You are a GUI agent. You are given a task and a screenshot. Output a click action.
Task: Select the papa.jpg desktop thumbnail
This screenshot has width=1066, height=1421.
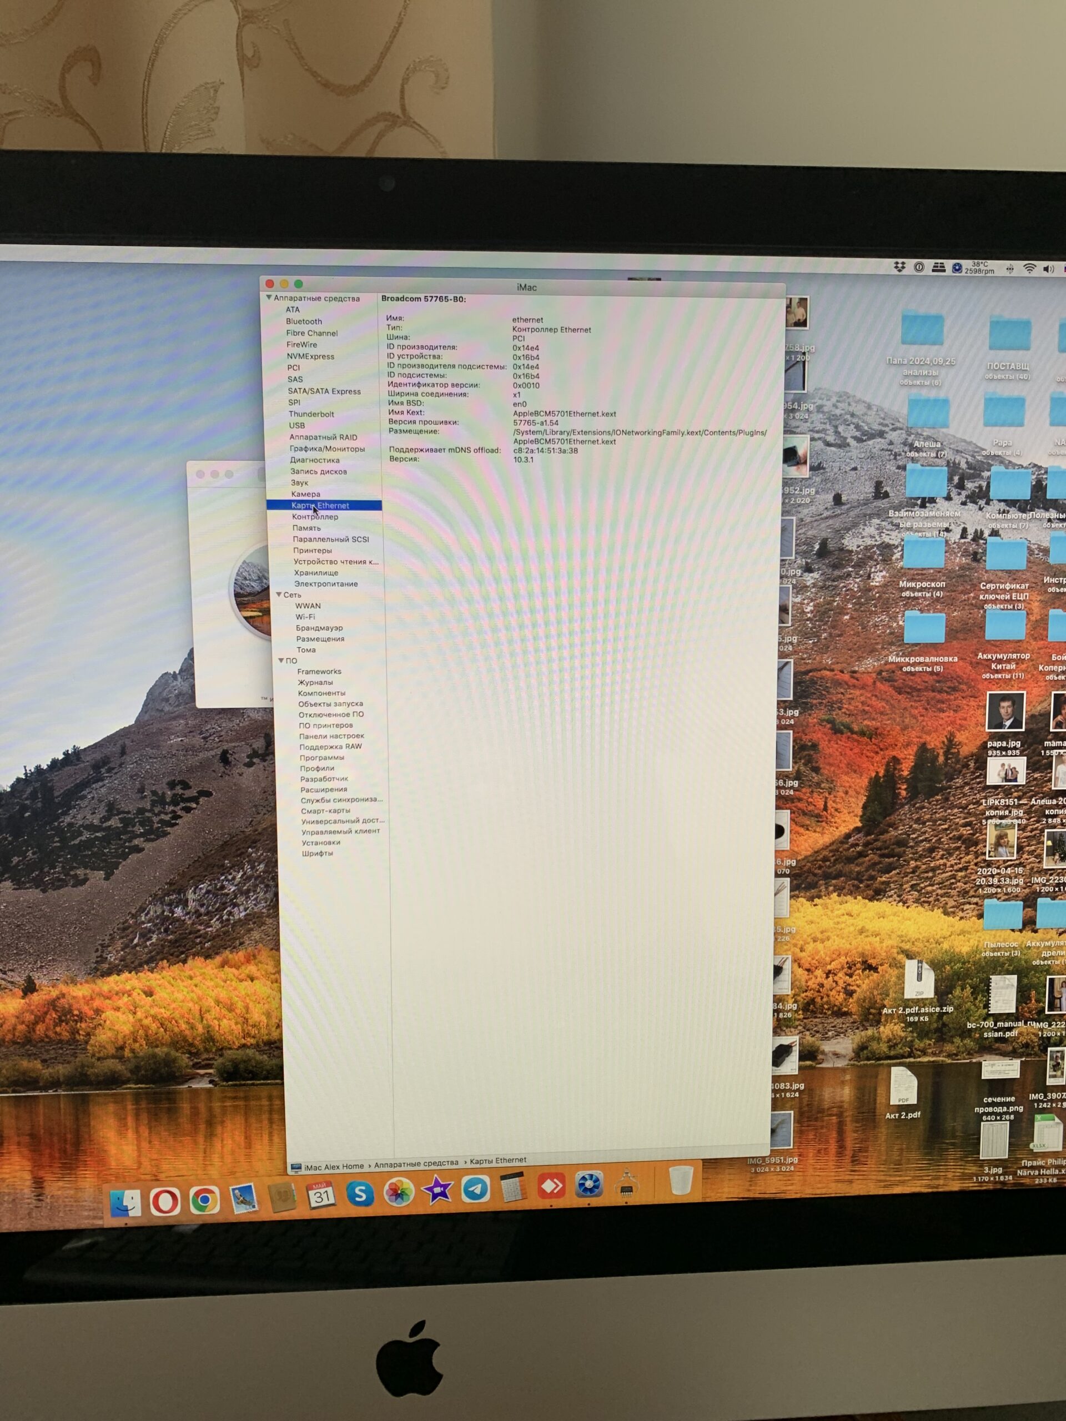[1005, 711]
